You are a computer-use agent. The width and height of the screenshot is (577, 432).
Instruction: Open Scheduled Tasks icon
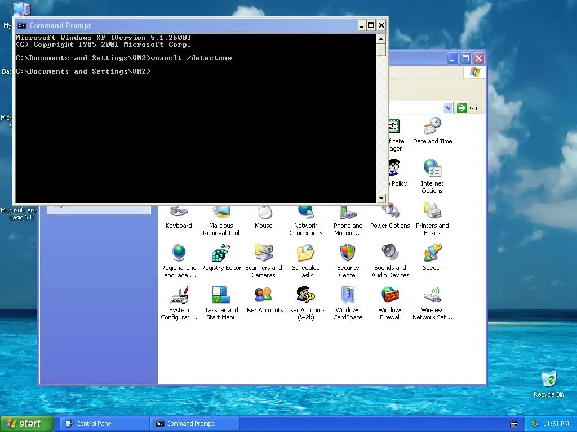pos(306,261)
